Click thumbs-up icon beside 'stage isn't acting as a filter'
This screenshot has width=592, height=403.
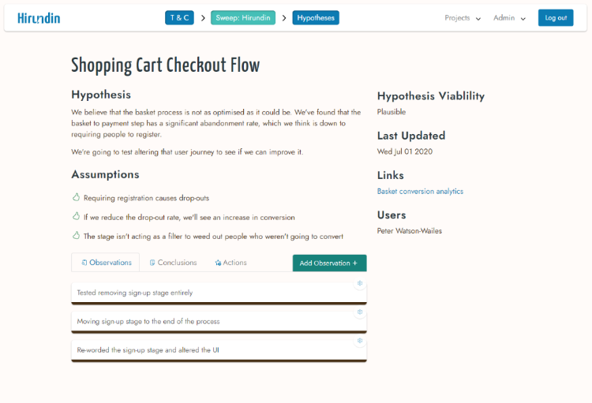click(77, 235)
